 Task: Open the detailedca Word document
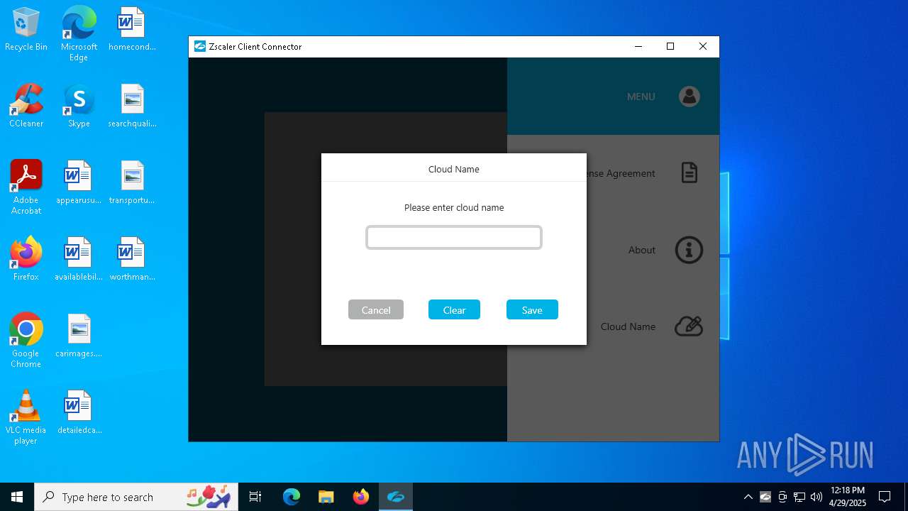click(79, 413)
